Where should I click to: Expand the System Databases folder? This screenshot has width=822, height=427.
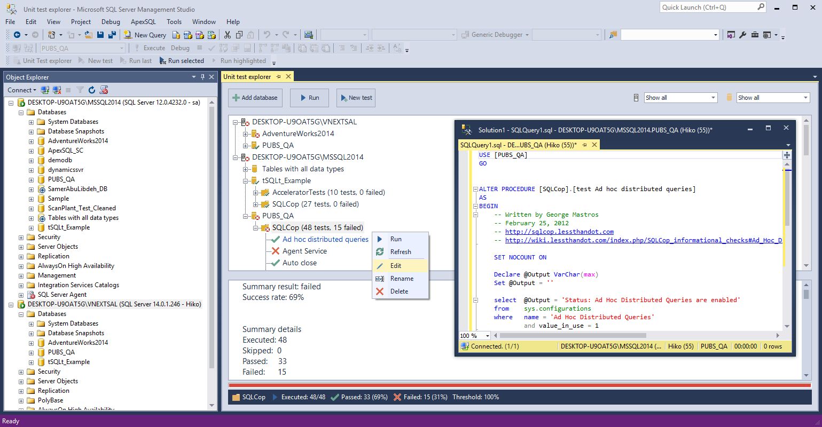click(x=30, y=121)
